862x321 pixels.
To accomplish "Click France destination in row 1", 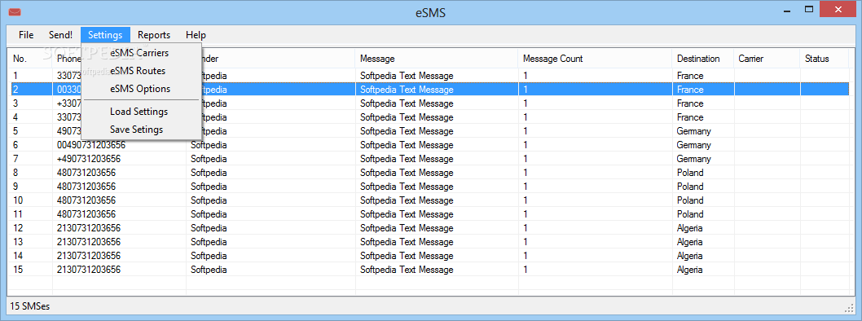I will coord(690,76).
